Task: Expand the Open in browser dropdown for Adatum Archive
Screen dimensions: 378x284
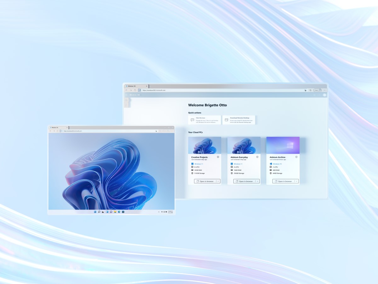Action: click(296, 181)
